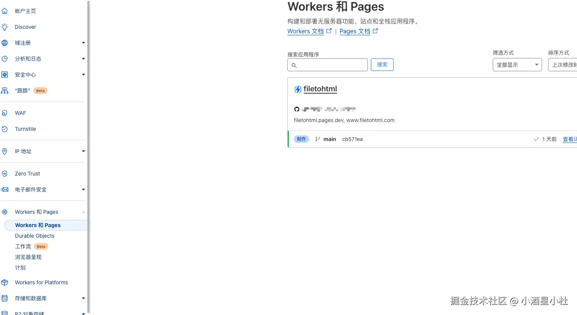Click the filetohtml.pages.dev domains text
The width and height of the screenshot is (577, 315).
click(x=344, y=120)
